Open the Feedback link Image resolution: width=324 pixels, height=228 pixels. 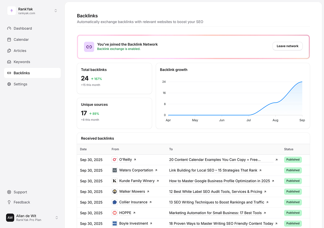click(x=22, y=202)
